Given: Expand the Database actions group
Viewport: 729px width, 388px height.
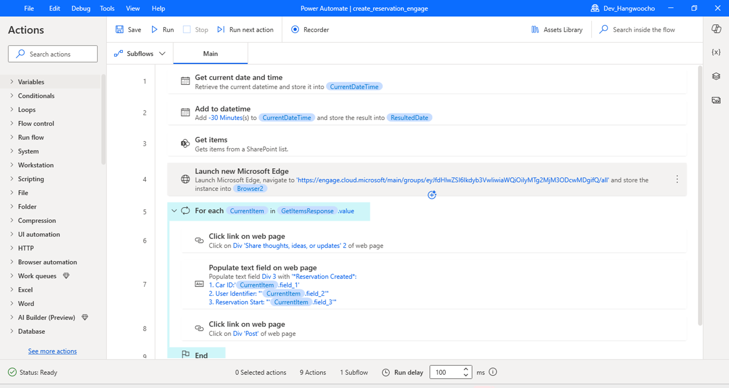Looking at the screenshot, I should pos(12,331).
